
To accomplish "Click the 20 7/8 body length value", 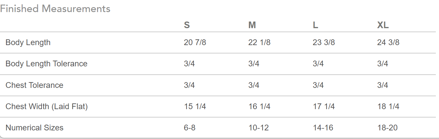I will (195, 43).
